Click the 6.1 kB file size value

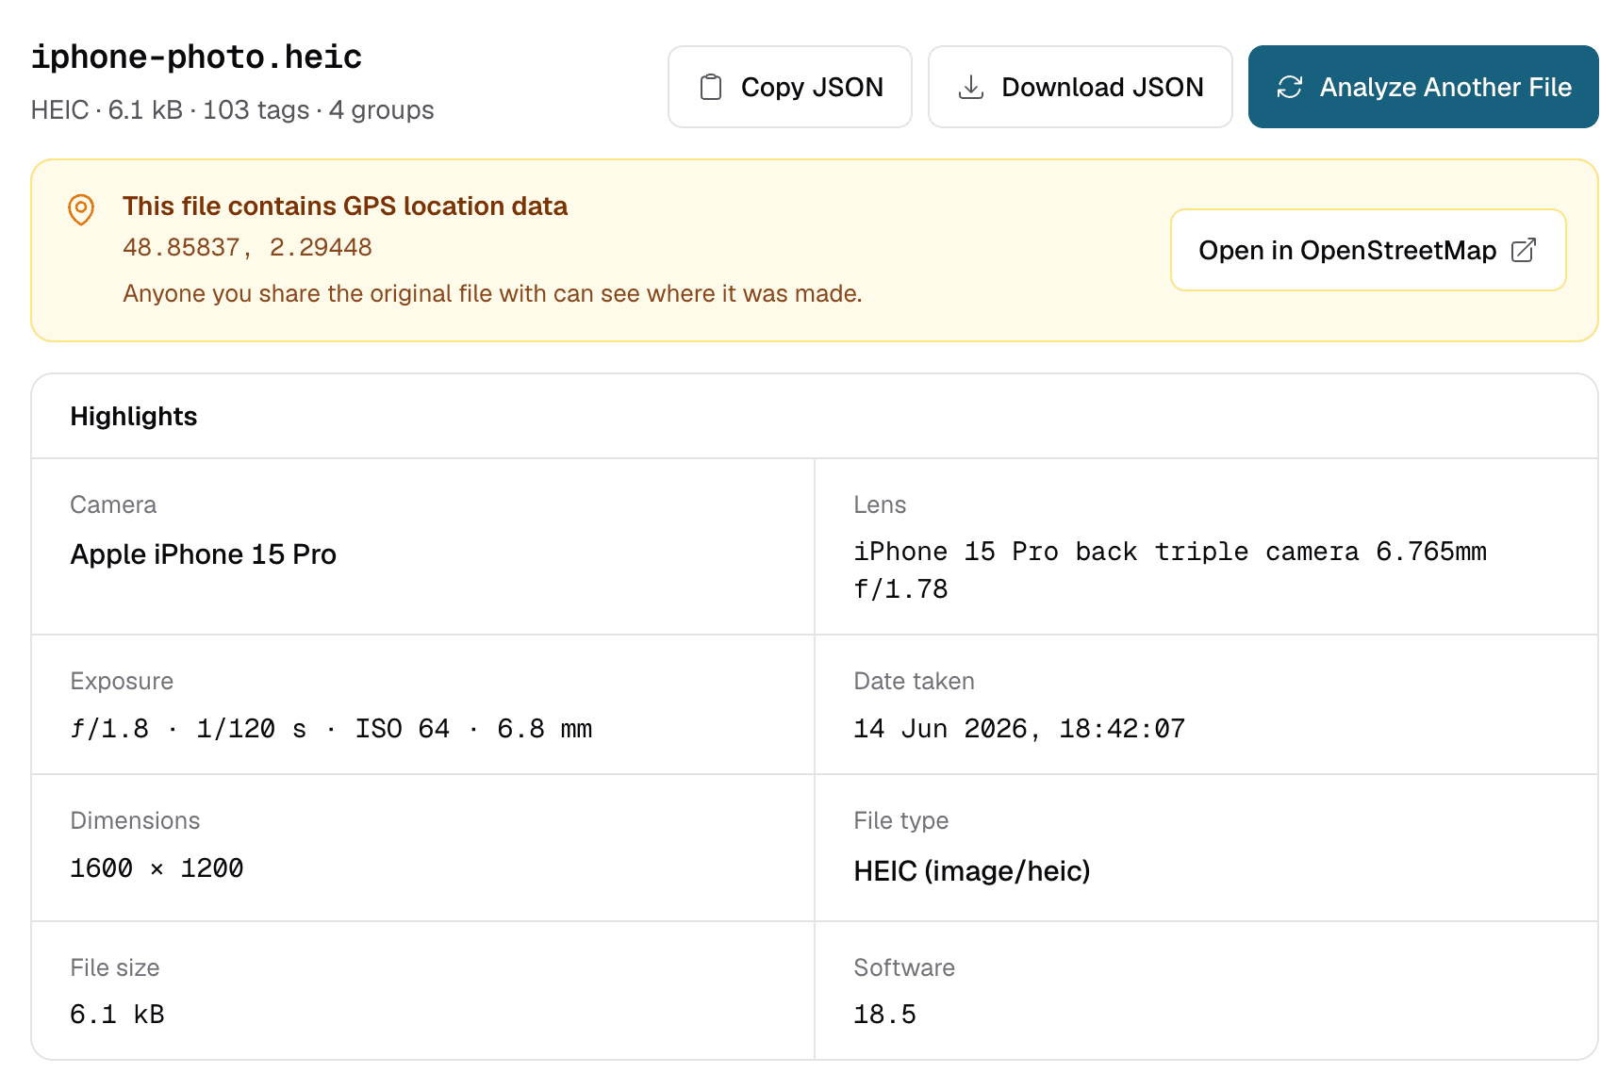(x=118, y=1015)
